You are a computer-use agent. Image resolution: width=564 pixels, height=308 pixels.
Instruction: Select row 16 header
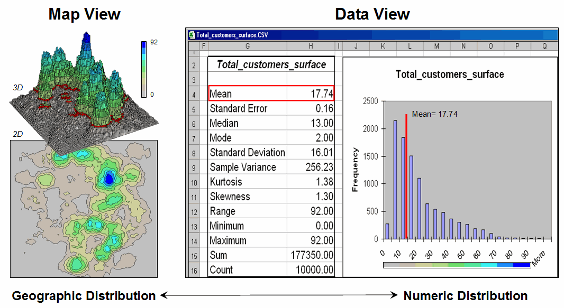[x=194, y=270]
